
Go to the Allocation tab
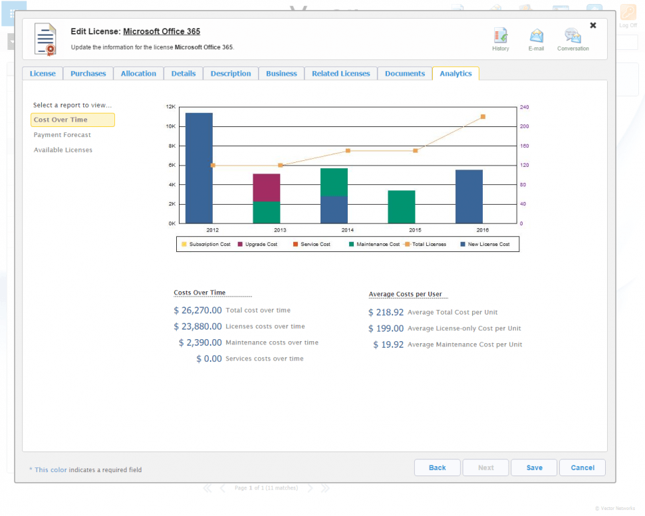[138, 74]
